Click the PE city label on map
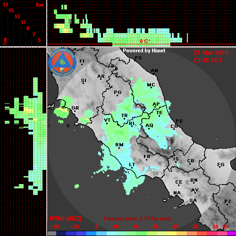This screenshot has height=236, width=236. pyautogui.click(x=179, y=121)
